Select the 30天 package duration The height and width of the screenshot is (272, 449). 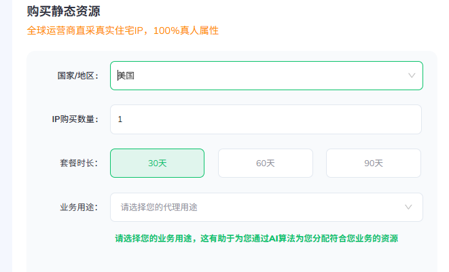(x=157, y=163)
